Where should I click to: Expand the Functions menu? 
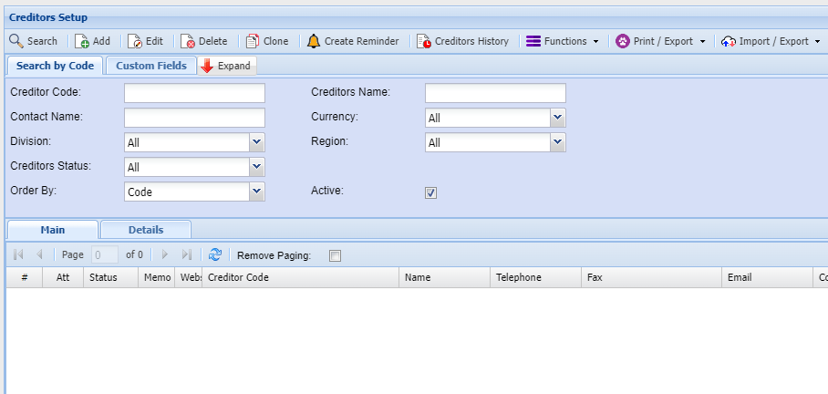pos(563,41)
